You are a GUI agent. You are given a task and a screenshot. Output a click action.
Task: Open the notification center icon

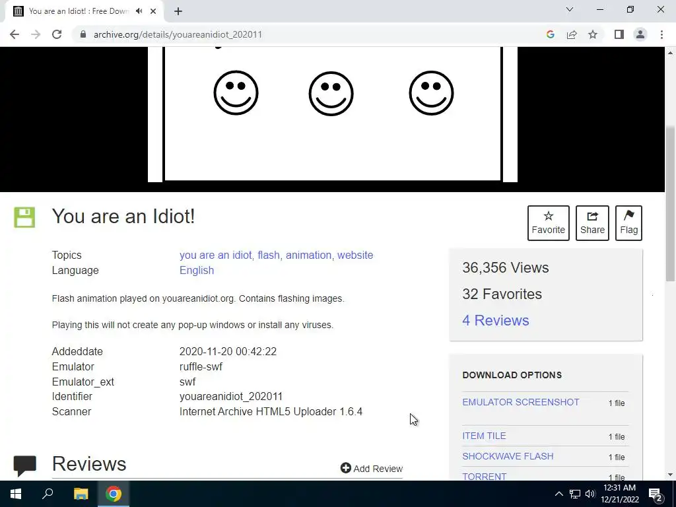tap(656, 494)
